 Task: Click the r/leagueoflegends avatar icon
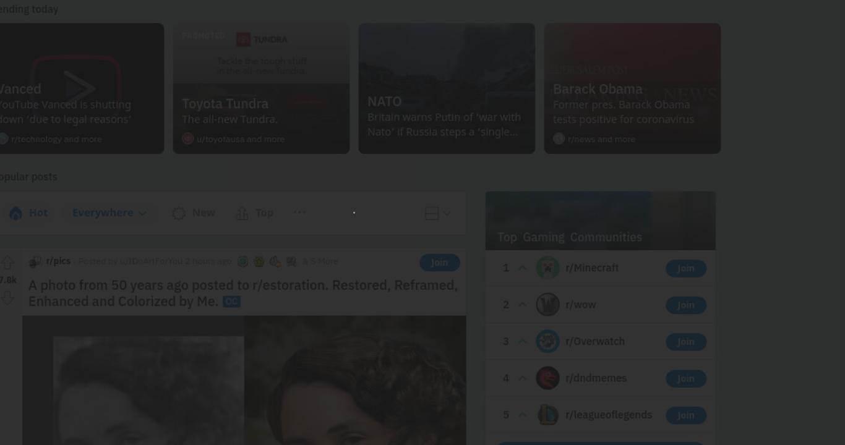point(547,415)
